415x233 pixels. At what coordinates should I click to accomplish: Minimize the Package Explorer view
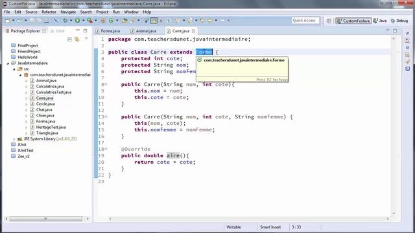(78, 30)
